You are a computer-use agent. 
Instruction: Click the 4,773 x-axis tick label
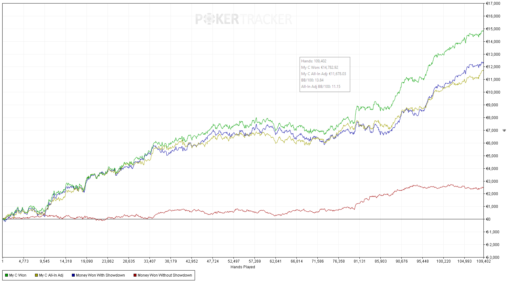click(24, 261)
